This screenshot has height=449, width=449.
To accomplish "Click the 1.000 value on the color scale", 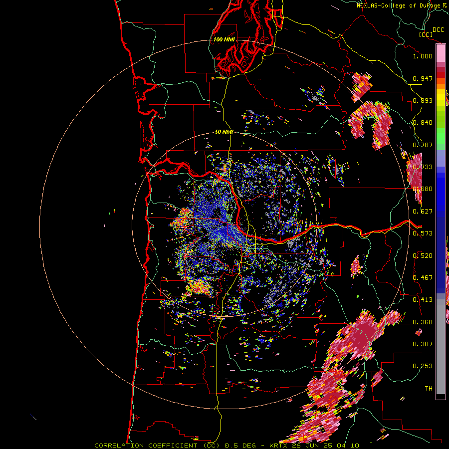I will pyautogui.click(x=423, y=56).
